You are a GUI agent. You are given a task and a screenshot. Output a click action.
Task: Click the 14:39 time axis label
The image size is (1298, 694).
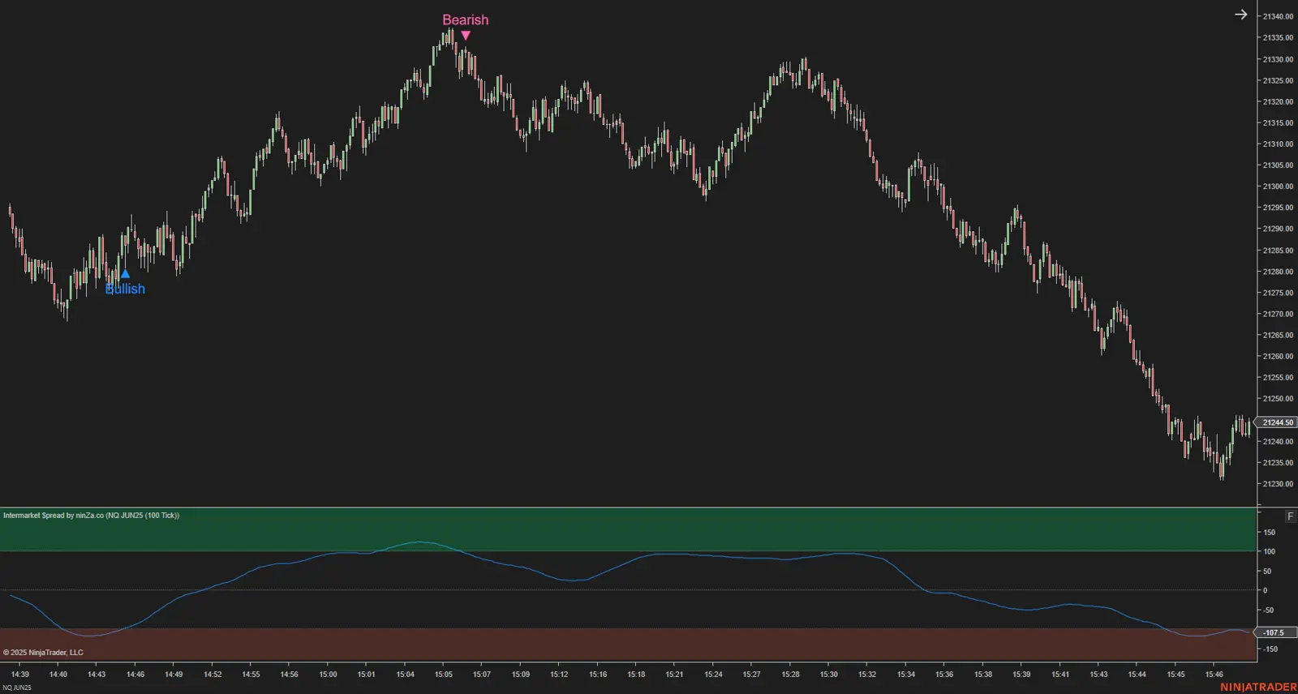(x=20, y=675)
